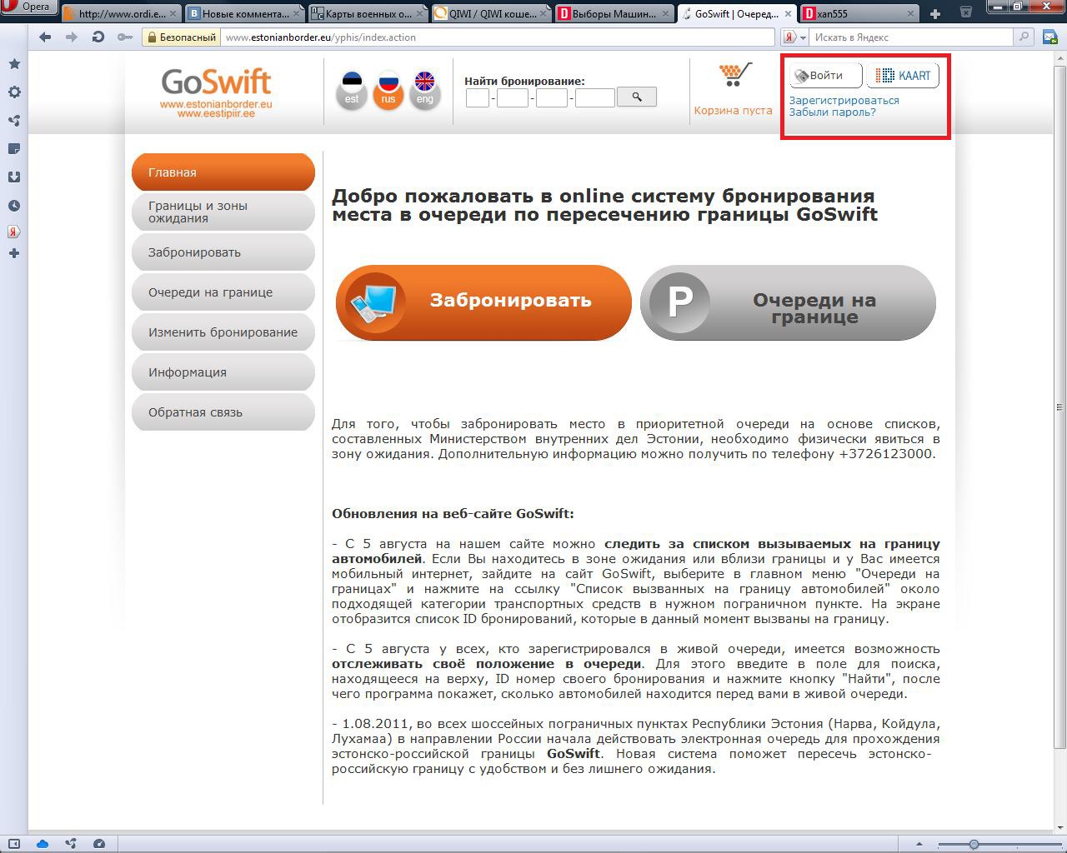Open the Зарегистрироваться link
The height and width of the screenshot is (853, 1067).
click(x=844, y=100)
